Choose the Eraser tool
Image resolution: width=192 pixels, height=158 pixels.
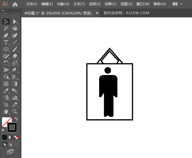[15, 56]
